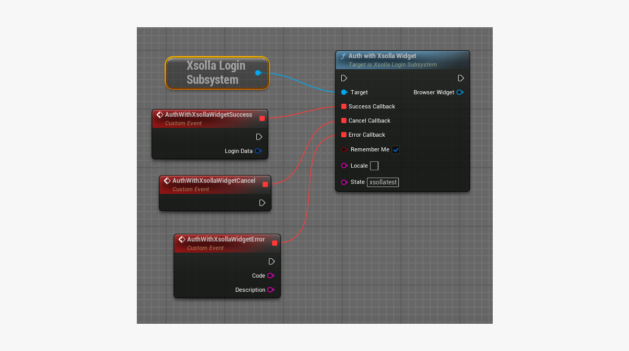Click the Auth with Xsolla Widget exec output pin
The image size is (629, 351).
coord(461,78)
